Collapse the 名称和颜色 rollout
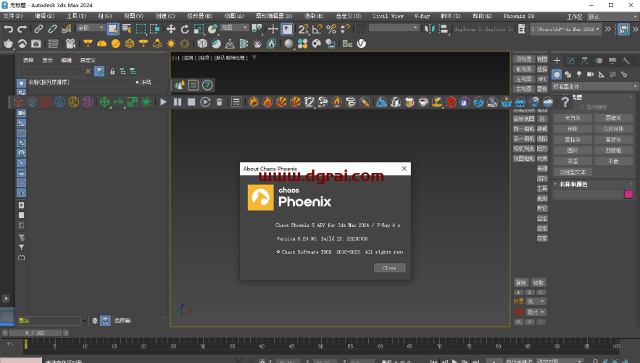Image resolution: width=640 pixels, height=363 pixels. tap(573, 184)
